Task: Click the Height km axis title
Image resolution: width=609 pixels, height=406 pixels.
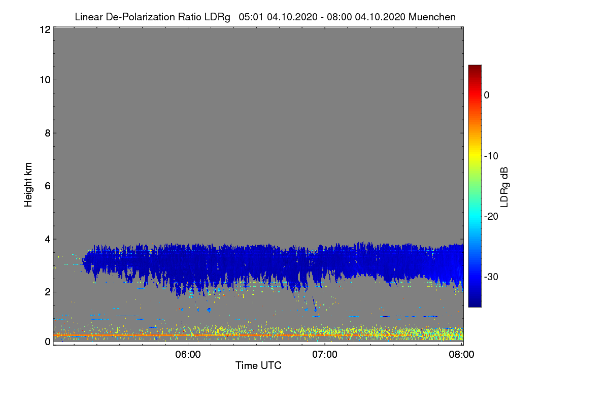Action: coord(28,185)
